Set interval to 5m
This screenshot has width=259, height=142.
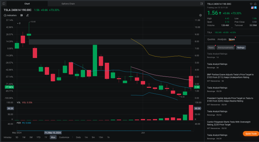[93, 138]
